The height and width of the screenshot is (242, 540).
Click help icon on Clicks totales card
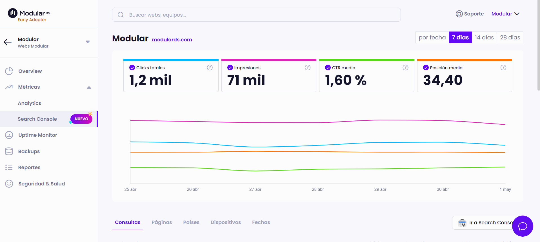point(210,68)
